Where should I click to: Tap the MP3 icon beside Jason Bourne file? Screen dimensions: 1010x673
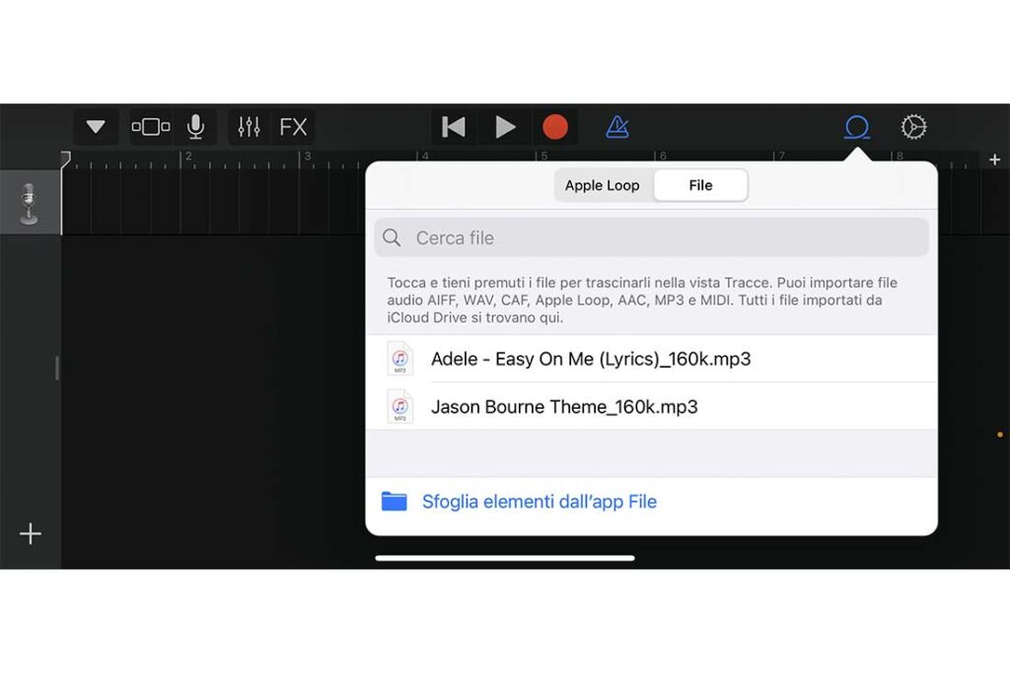tap(400, 407)
